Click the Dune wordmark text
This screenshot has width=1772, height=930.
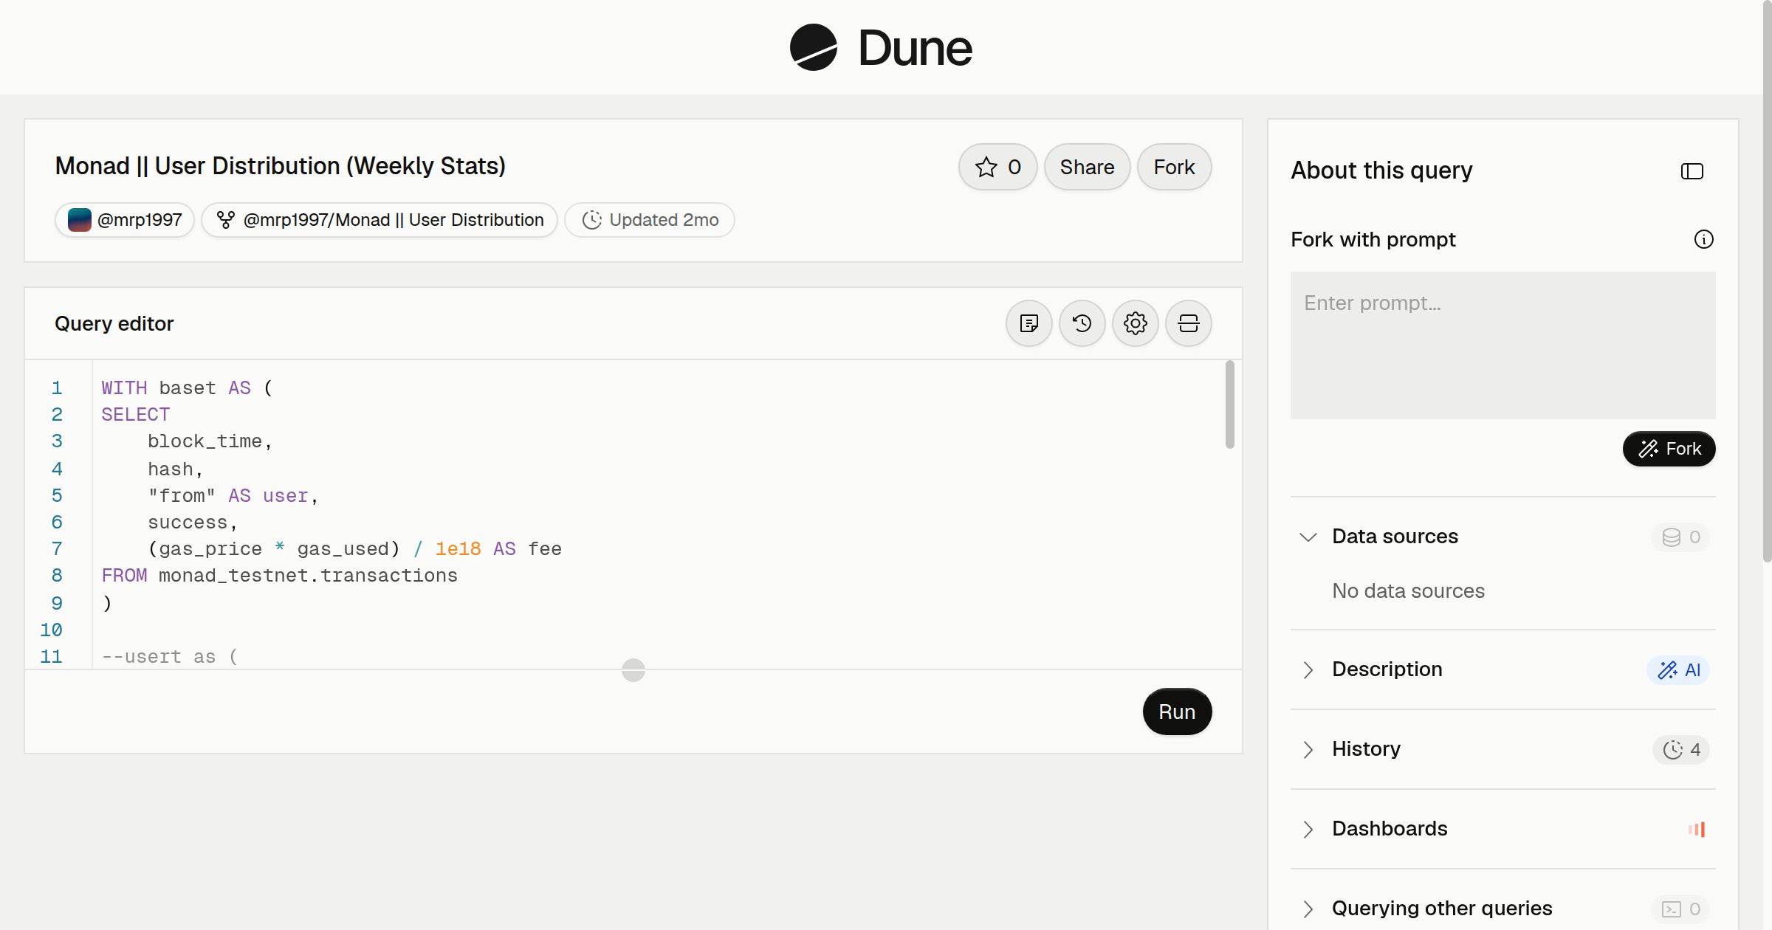[x=915, y=48]
